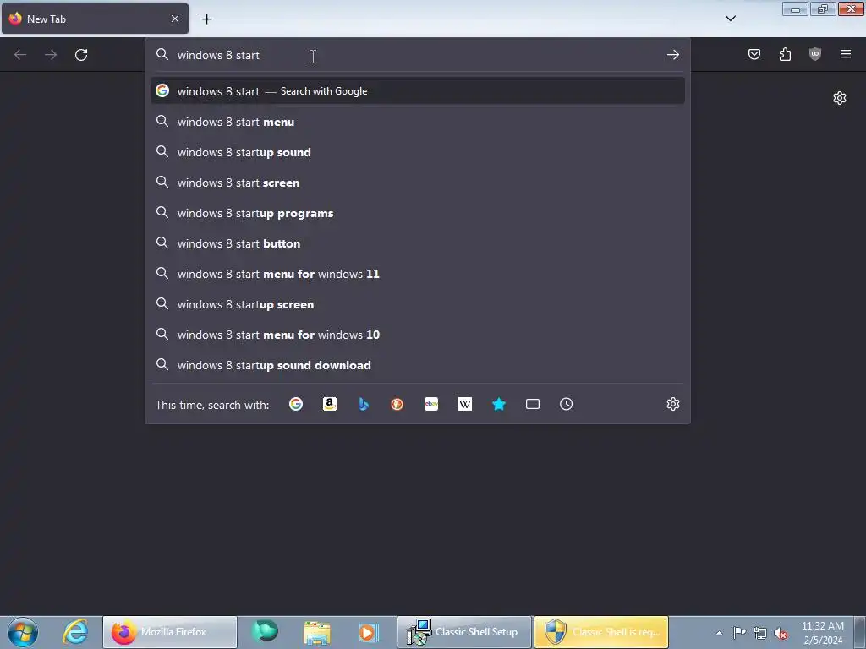Image resolution: width=866 pixels, height=649 pixels.
Task: Open Windows Explorer from the taskbar
Action: (x=317, y=632)
